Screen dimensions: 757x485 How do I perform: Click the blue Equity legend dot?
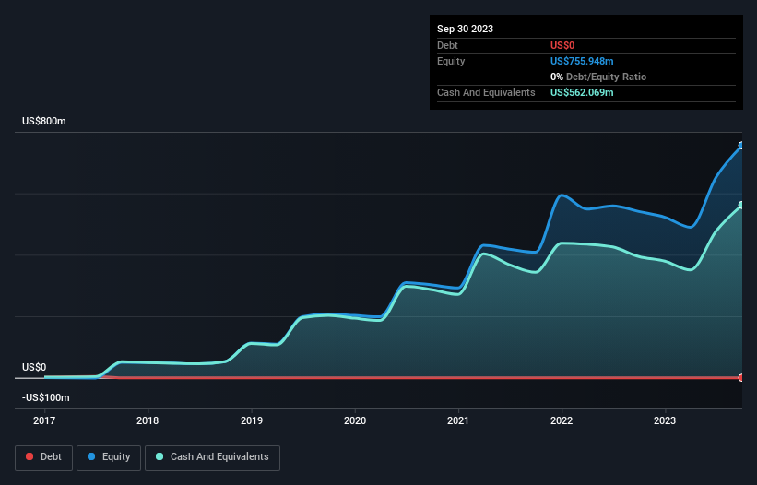tap(91, 456)
